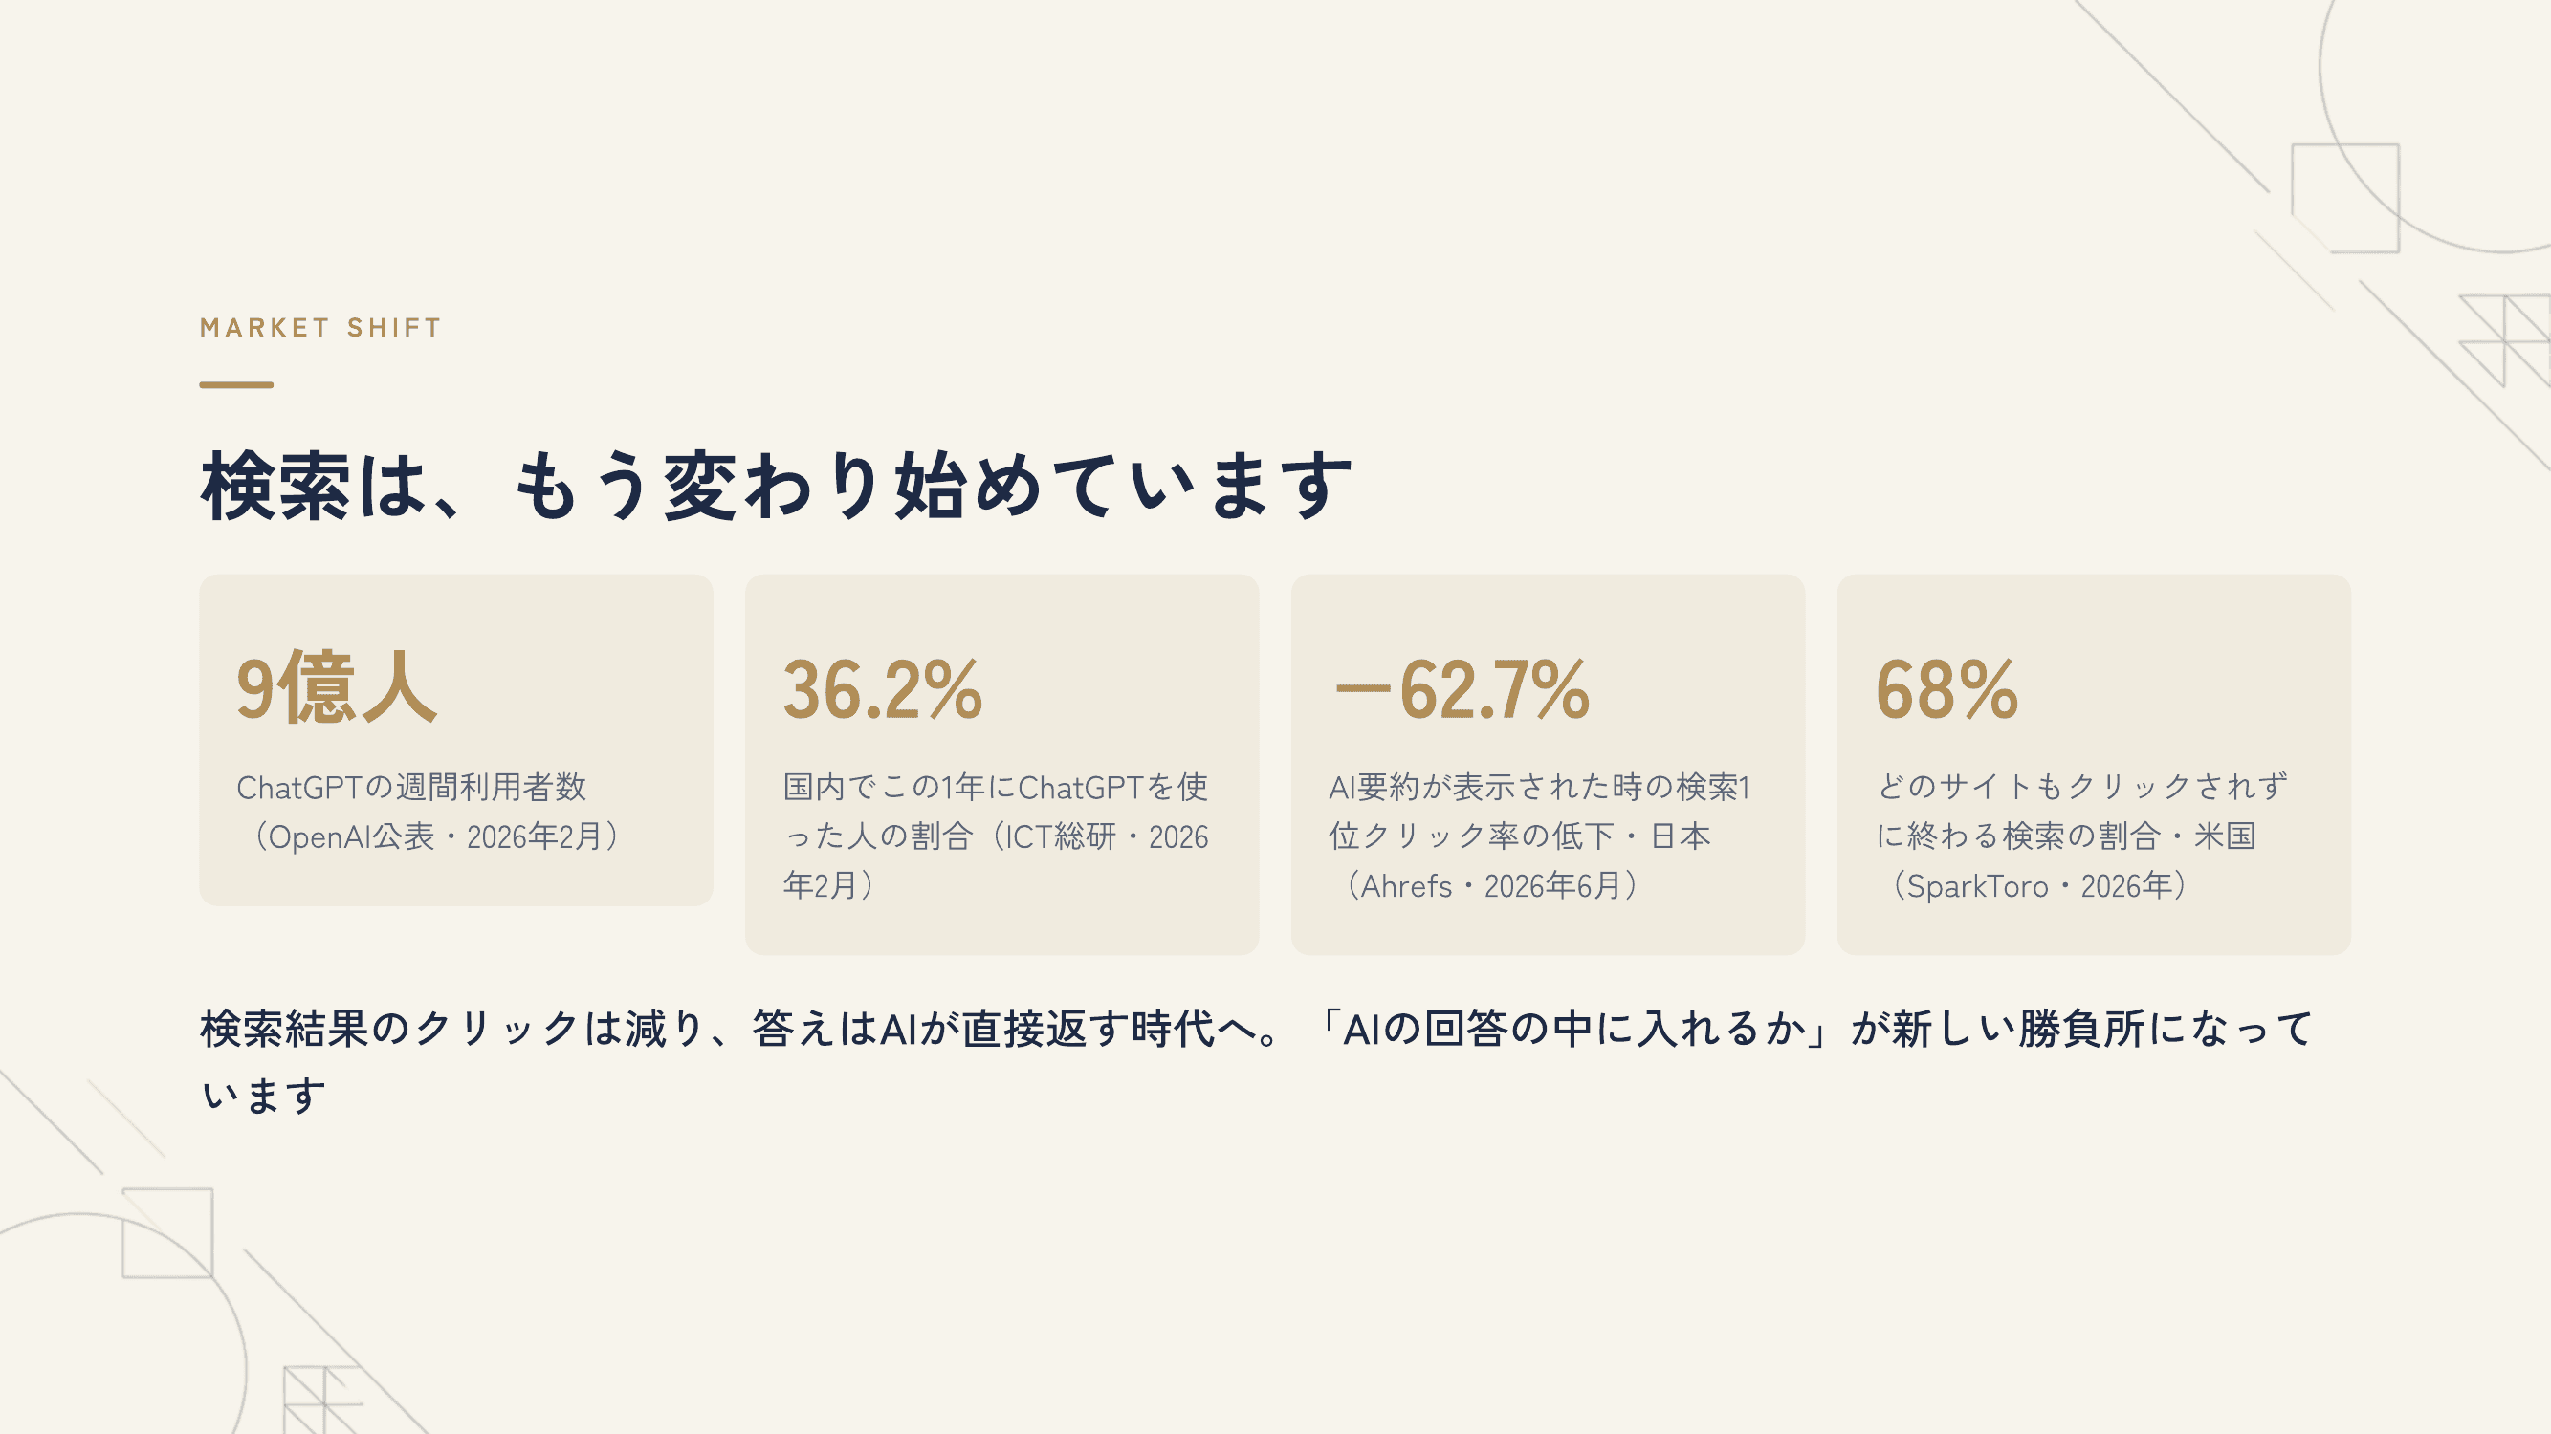This screenshot has width=2551, height=1434.
Task: Click the triangle grid pattern at right edge
Action: point(2505,340)
